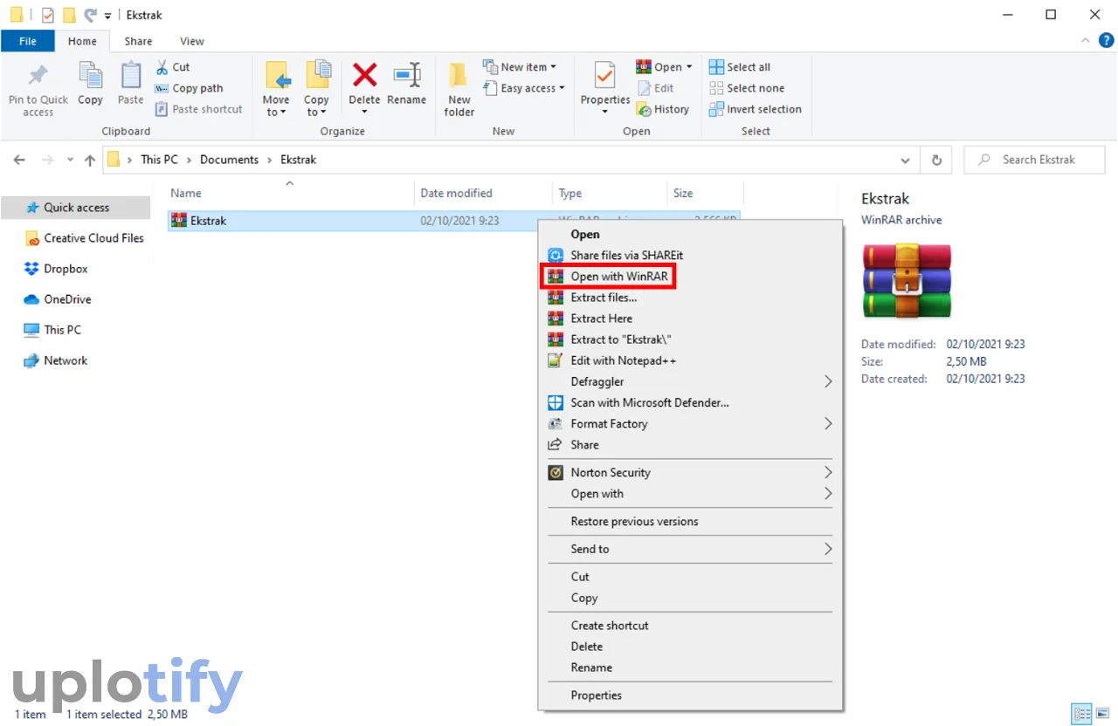This screenshot has height=726, width=1118.
Task: Expand the Send to submenu
Action: (x=690, y=549)
